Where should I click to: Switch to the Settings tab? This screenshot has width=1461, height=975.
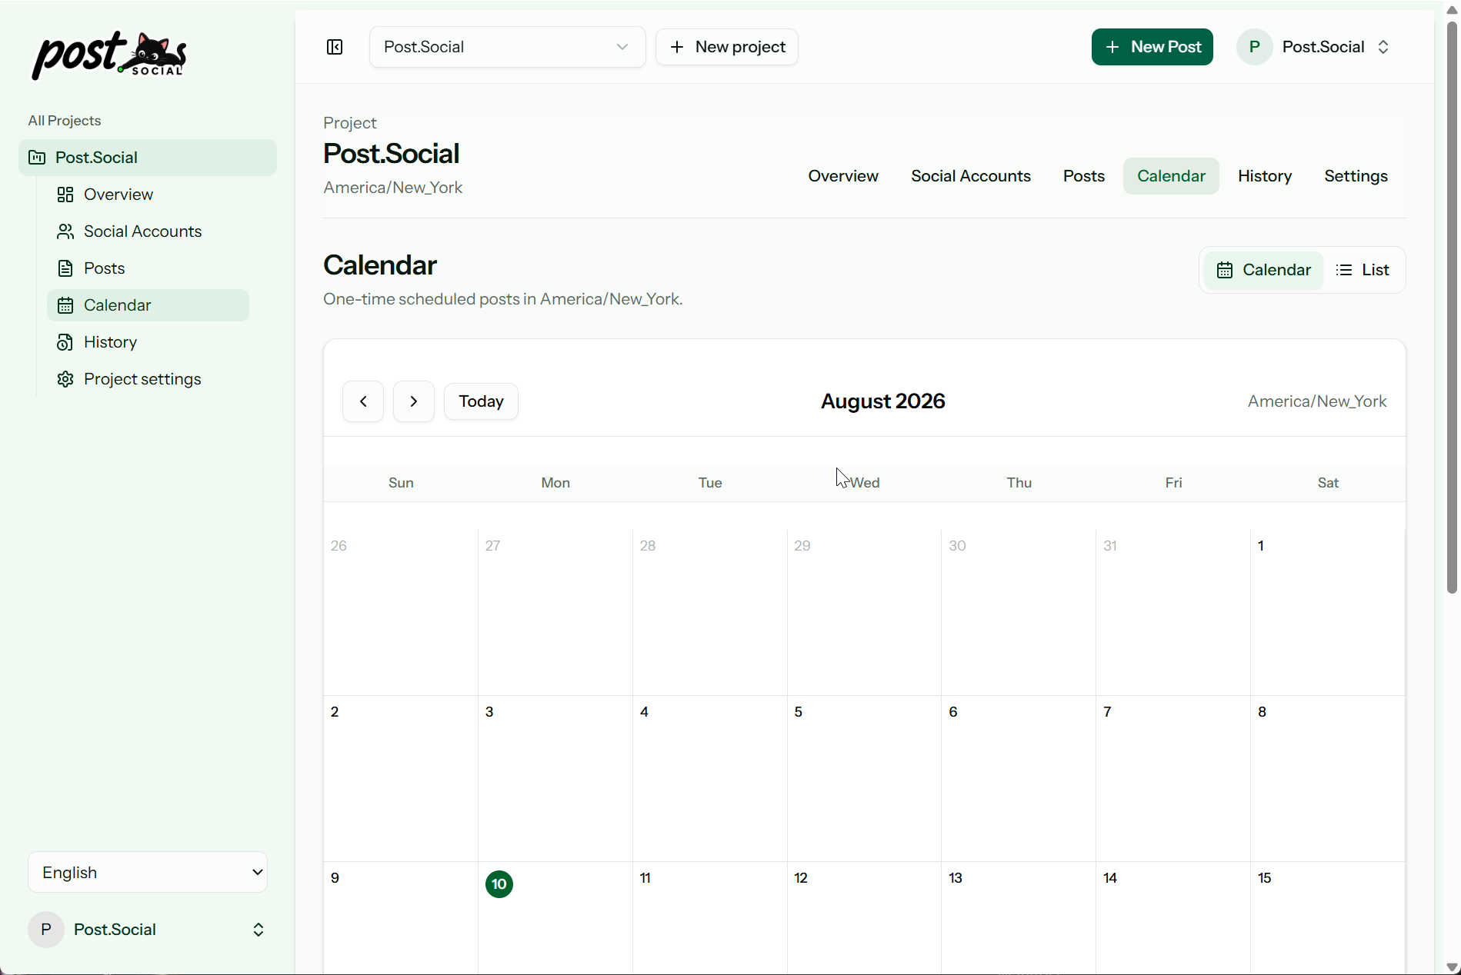click(x=1356, y=176)
